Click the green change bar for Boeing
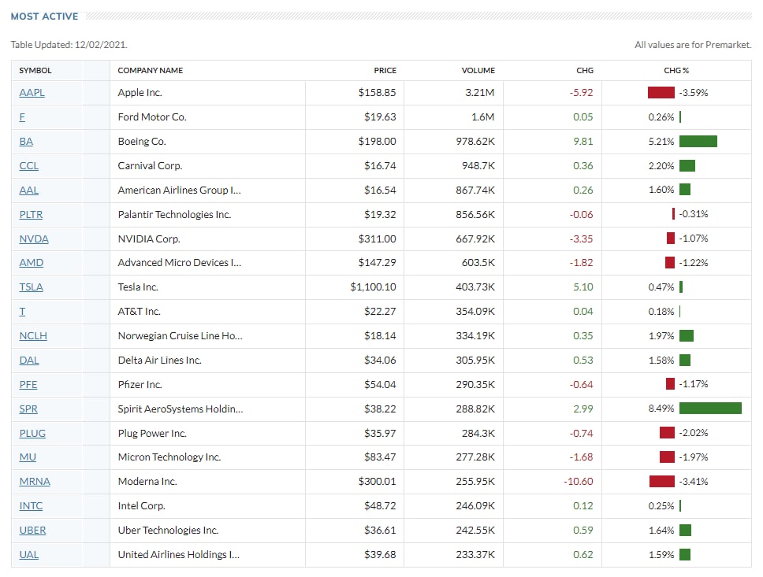The image size is (763, 577). 698,142
